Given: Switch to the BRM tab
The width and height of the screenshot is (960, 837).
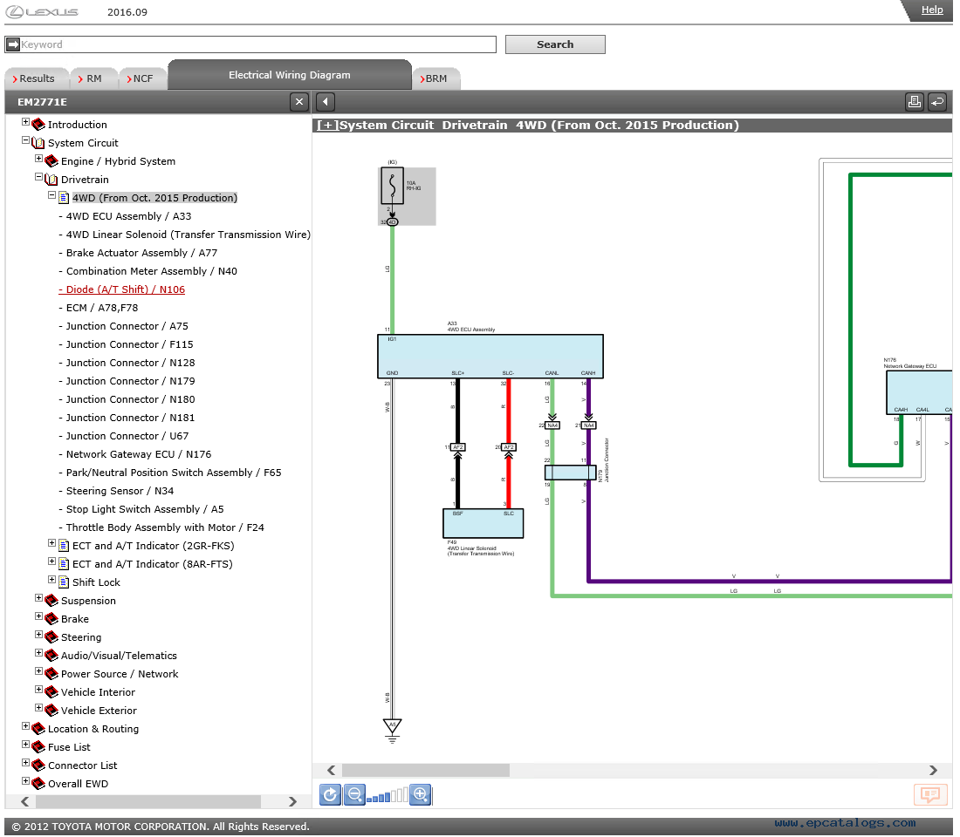Looking at the screenshot, I should (435, 78).
